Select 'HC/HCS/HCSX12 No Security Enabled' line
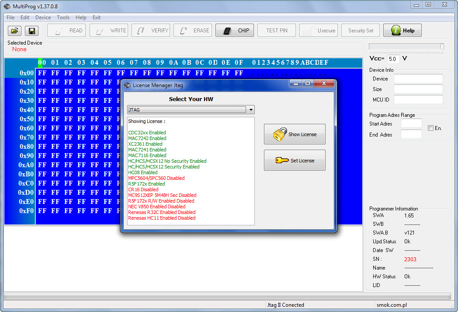 [x=167, y=161]
